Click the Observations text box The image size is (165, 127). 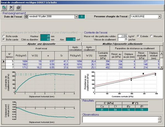point(120,119)
